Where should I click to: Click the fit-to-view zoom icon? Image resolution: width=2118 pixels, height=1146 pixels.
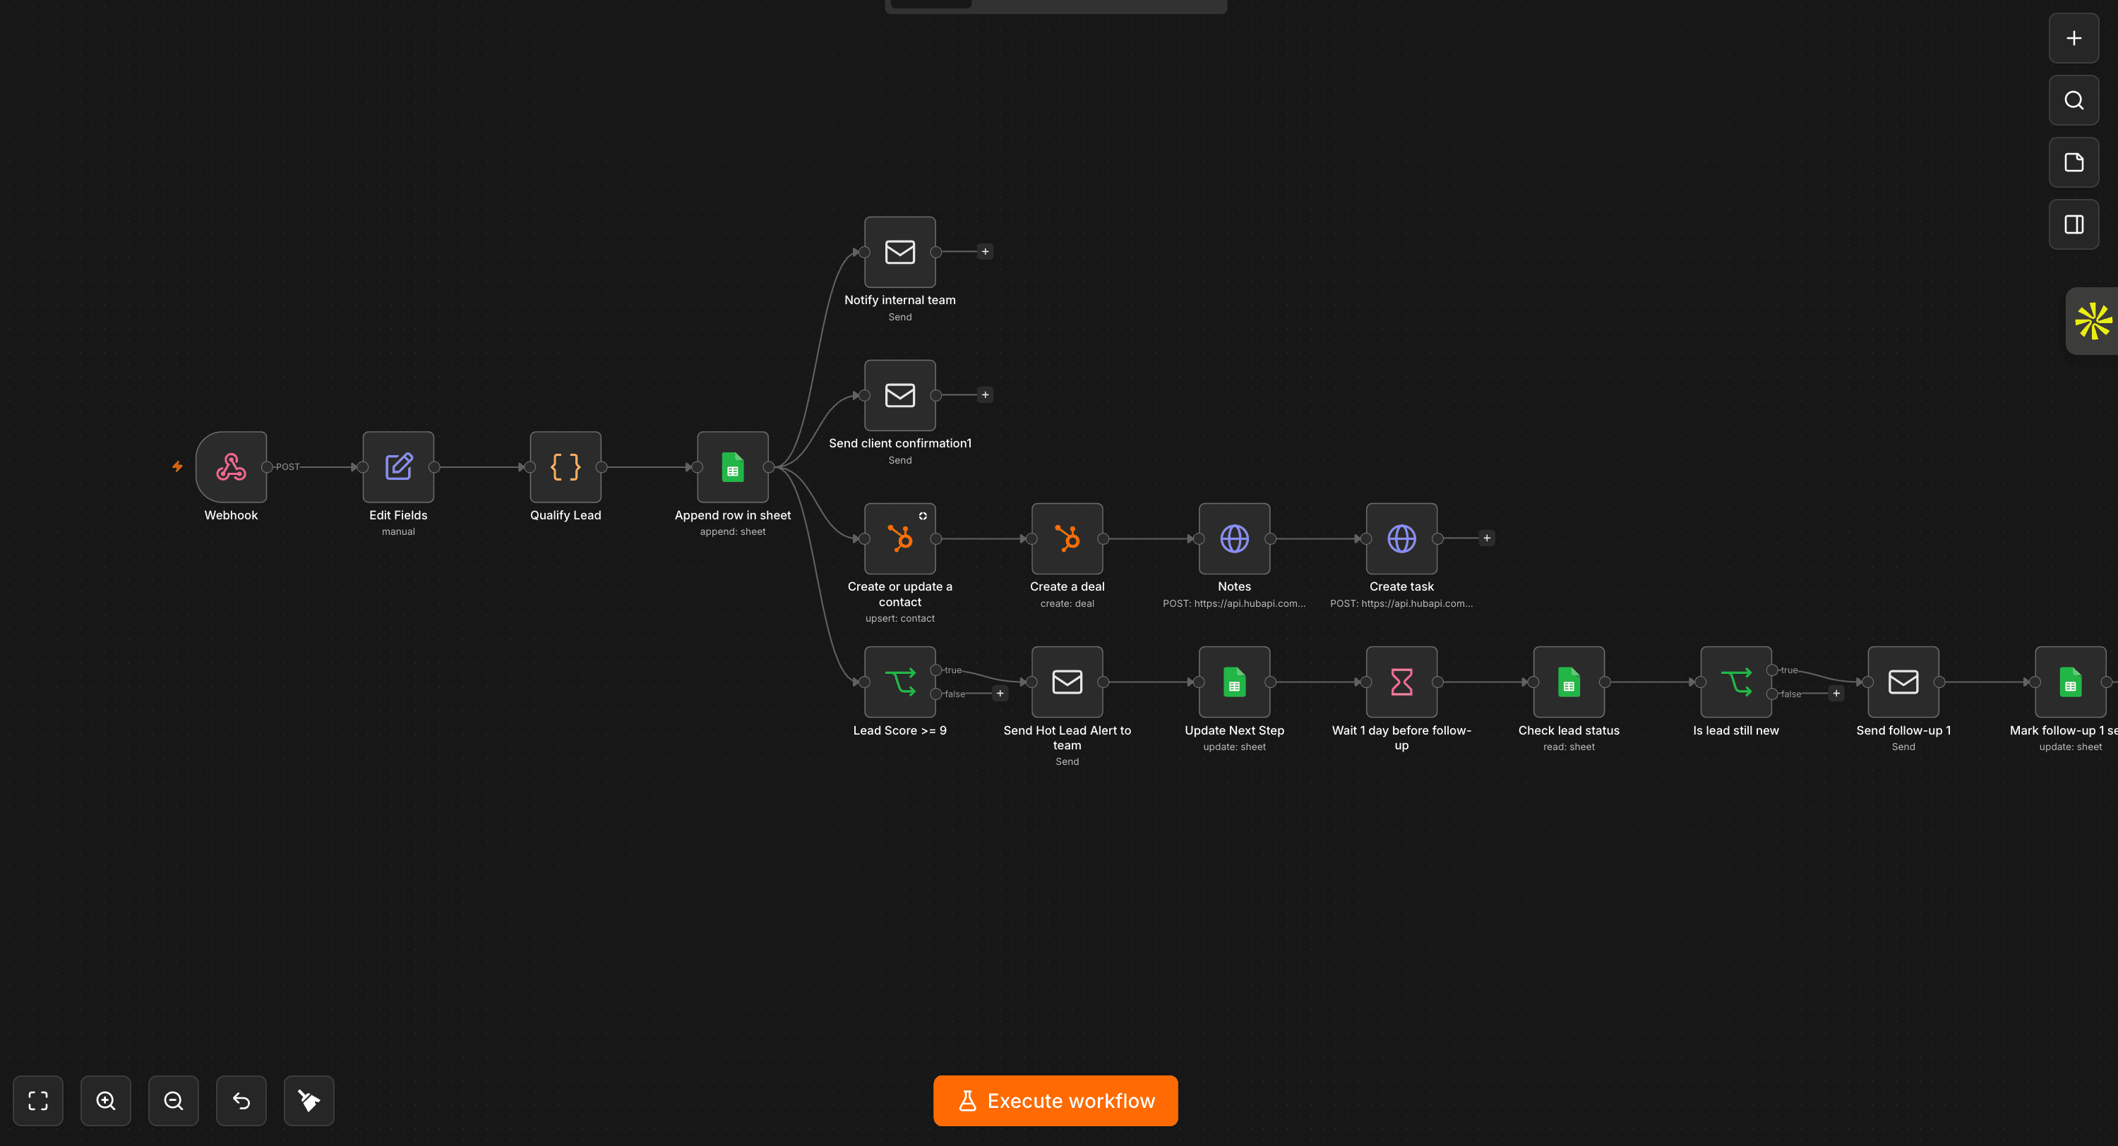(38, 1100)
